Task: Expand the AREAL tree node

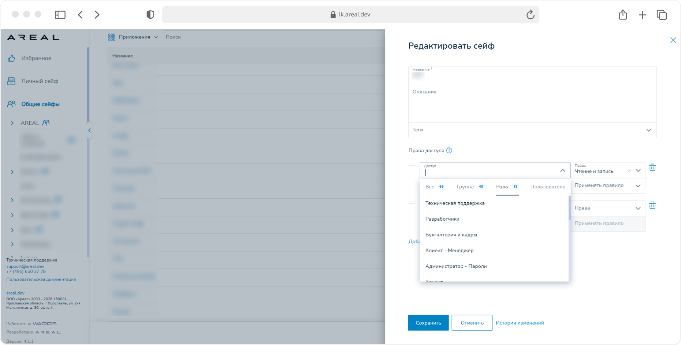Action: click(12, 123)
